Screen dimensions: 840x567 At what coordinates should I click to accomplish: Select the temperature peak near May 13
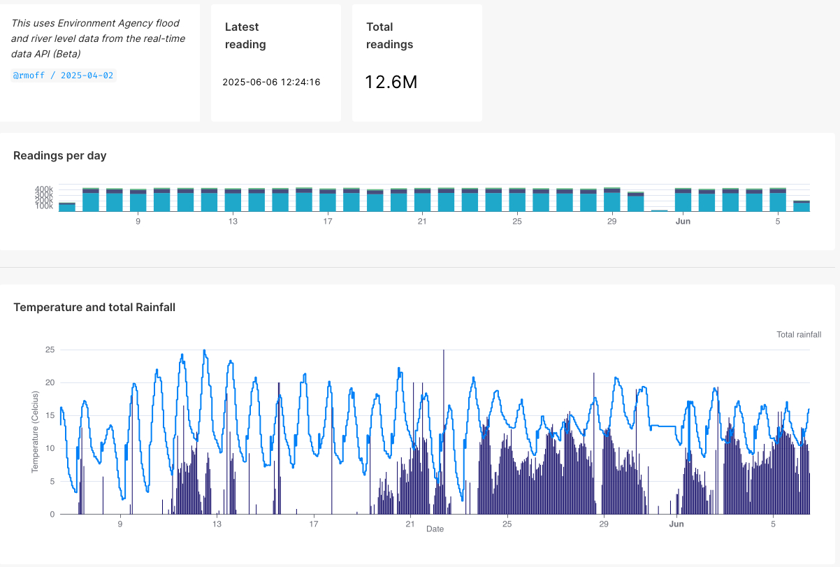coord(204,349)
